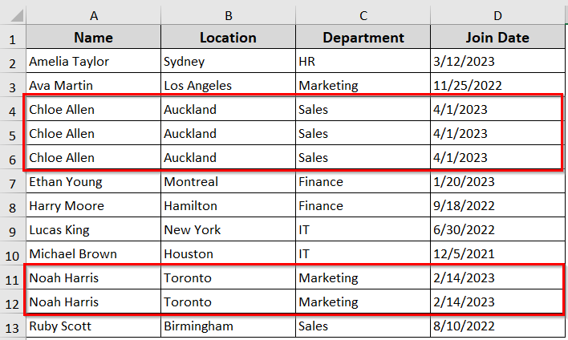Select column B header
Image resolution: width=568 pixels, height=340 pixels.
pos(228,15)
